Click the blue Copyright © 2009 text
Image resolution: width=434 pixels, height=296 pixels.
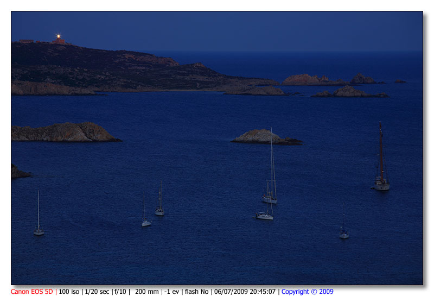click(307, 292)
